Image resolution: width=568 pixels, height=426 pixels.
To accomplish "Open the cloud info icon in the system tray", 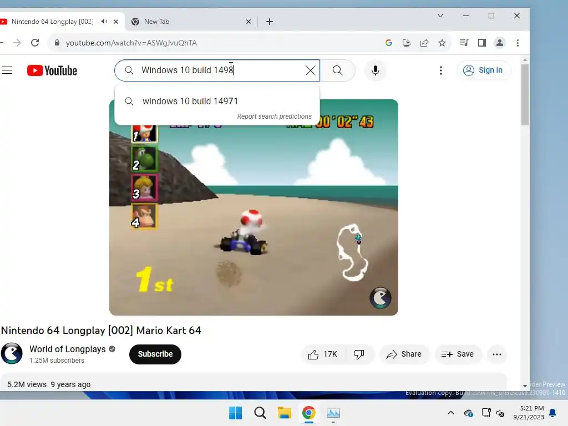I will click(468, 413).
